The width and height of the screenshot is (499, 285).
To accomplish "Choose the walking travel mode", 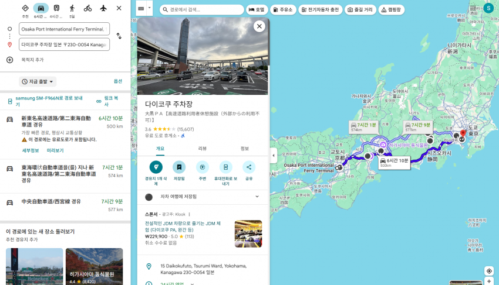I will pos(72,8).
